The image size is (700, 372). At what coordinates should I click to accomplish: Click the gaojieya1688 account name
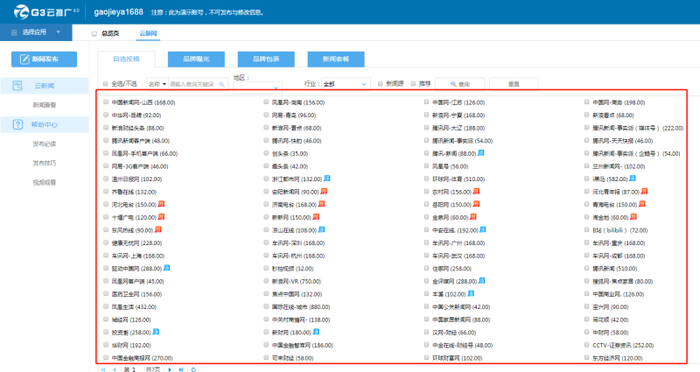click(x=119, y=12)
